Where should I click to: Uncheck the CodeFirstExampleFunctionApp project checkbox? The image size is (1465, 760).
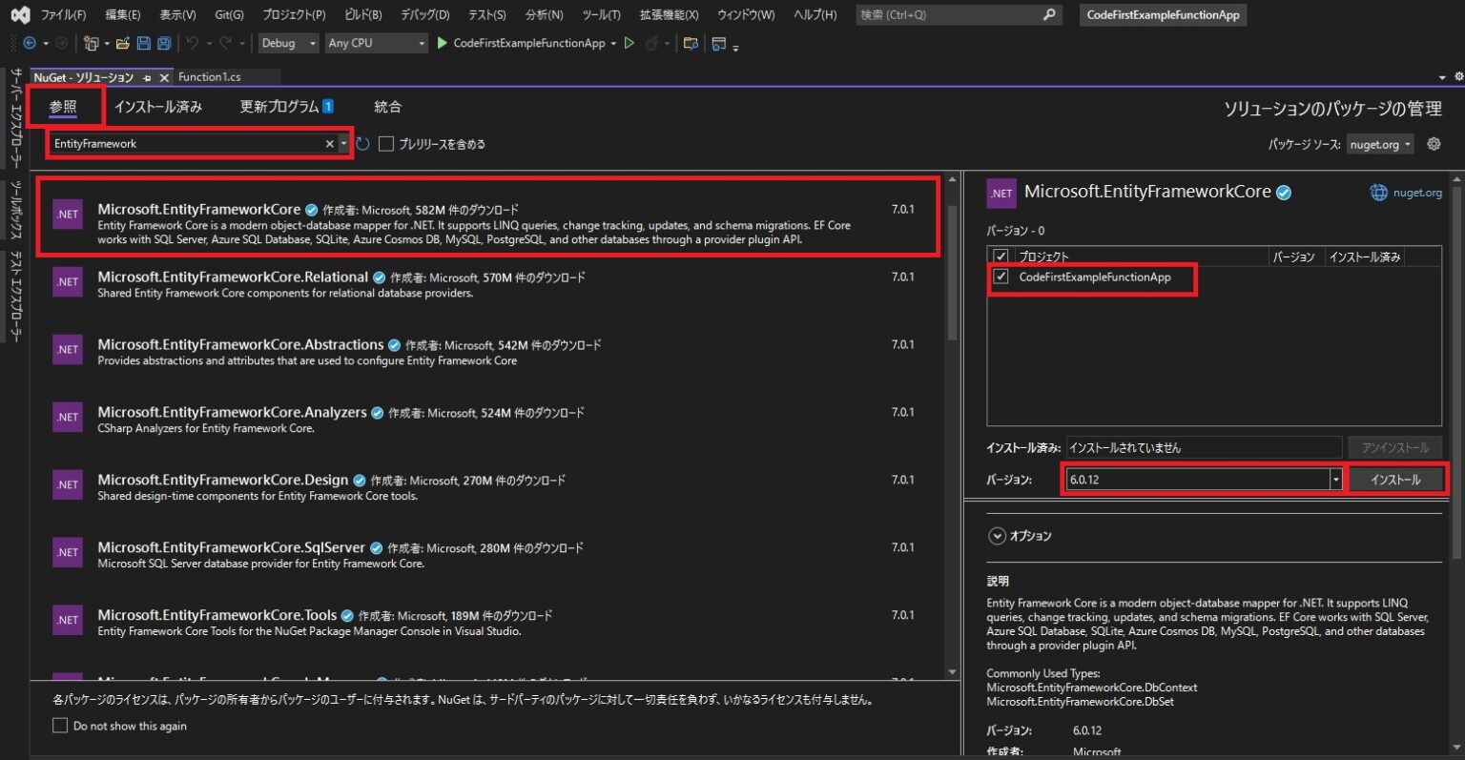click(999, 279)
